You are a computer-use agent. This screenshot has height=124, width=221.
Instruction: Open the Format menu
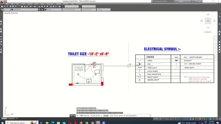(30, 4)
